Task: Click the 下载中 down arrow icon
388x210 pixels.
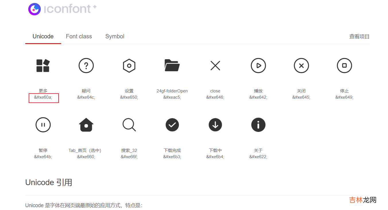Action: (215, 125)
